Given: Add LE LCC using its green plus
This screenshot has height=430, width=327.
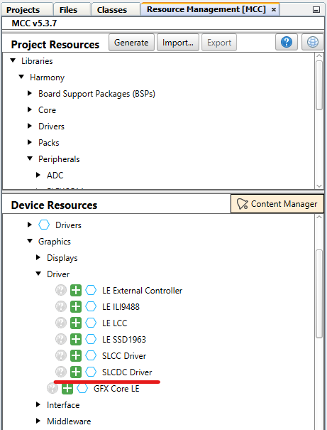Looking at the screenshot, I should click(76, 323).
